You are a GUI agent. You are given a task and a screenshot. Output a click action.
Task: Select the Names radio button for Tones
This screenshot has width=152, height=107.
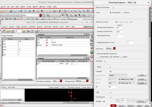[x=123, y=12]
